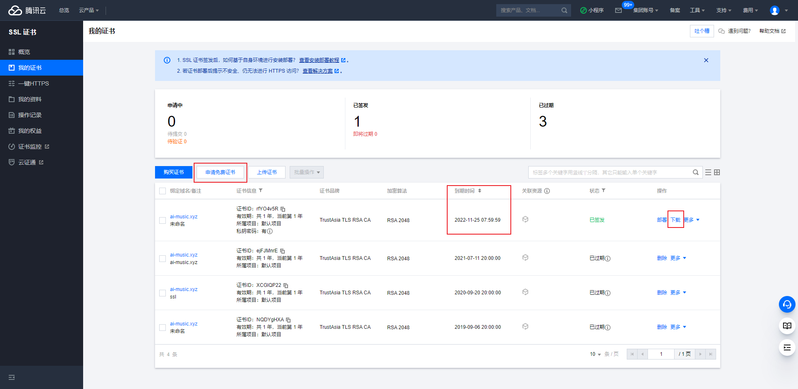The image size is (798, 389).
Task: Open the documentation book floating button
Action: (x=787, y=326)
